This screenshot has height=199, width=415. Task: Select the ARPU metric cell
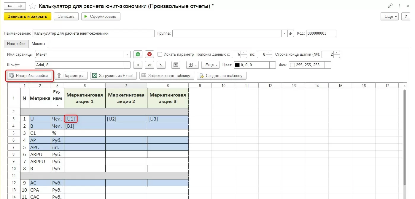tap(40, 154)
